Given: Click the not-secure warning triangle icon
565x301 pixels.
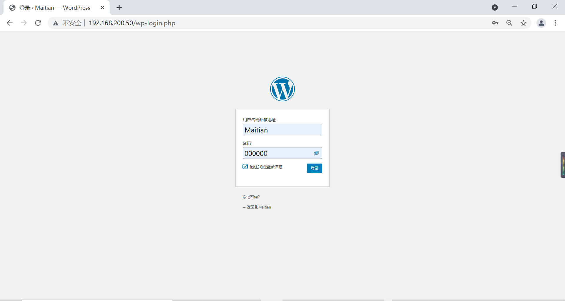Looking at the screenshot, I should click(x=56, y=23).
